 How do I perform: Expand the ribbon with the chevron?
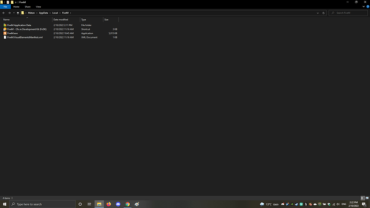pyautogui.click(x=364, y=6)
